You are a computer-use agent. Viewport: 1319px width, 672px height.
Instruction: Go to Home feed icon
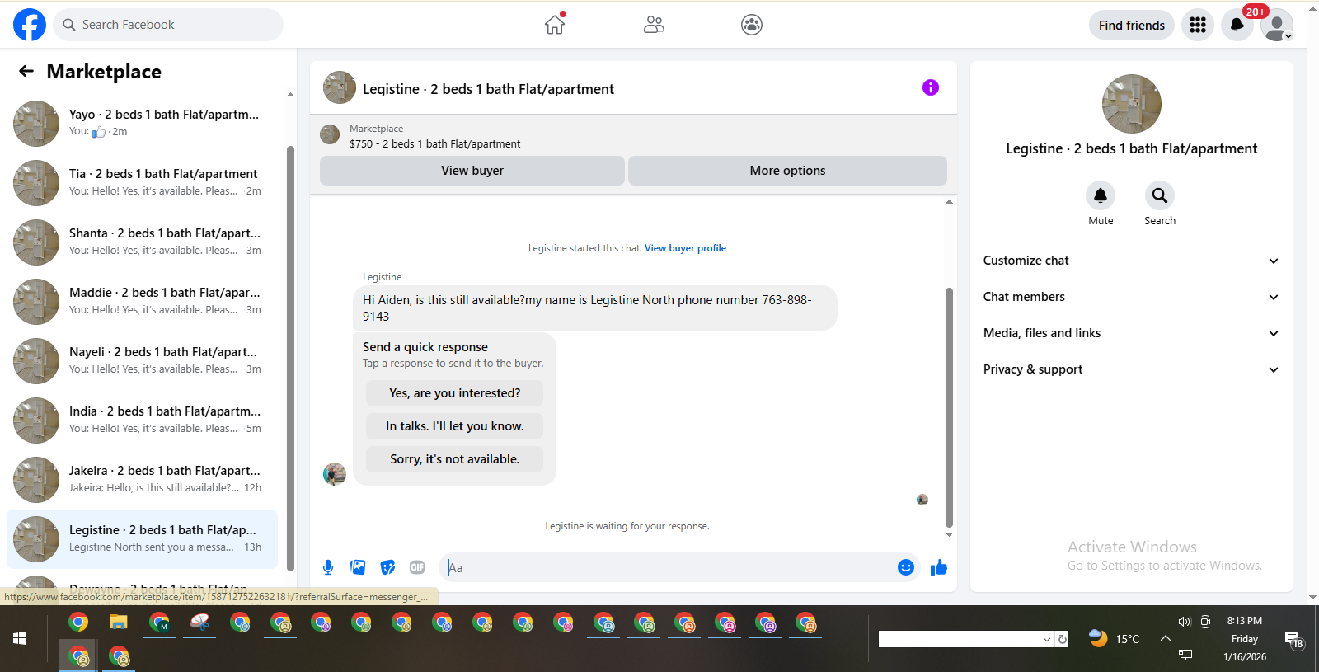coord(555,25)
